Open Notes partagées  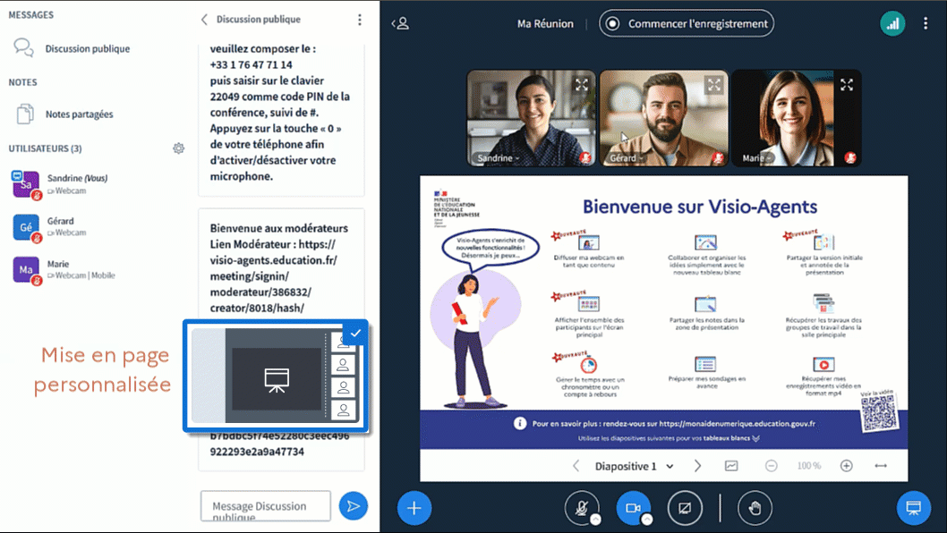coord(66,114)
